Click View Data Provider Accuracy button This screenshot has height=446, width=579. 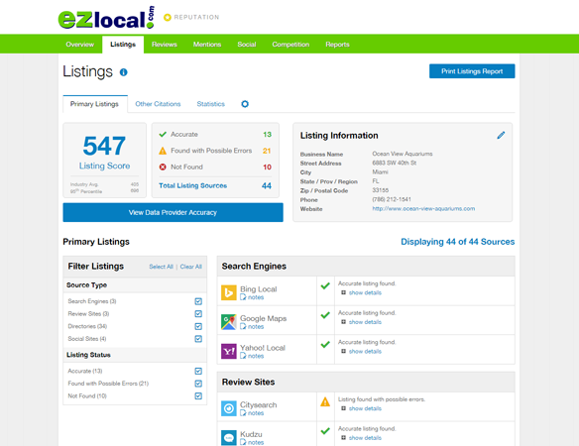tap(173, 212)
